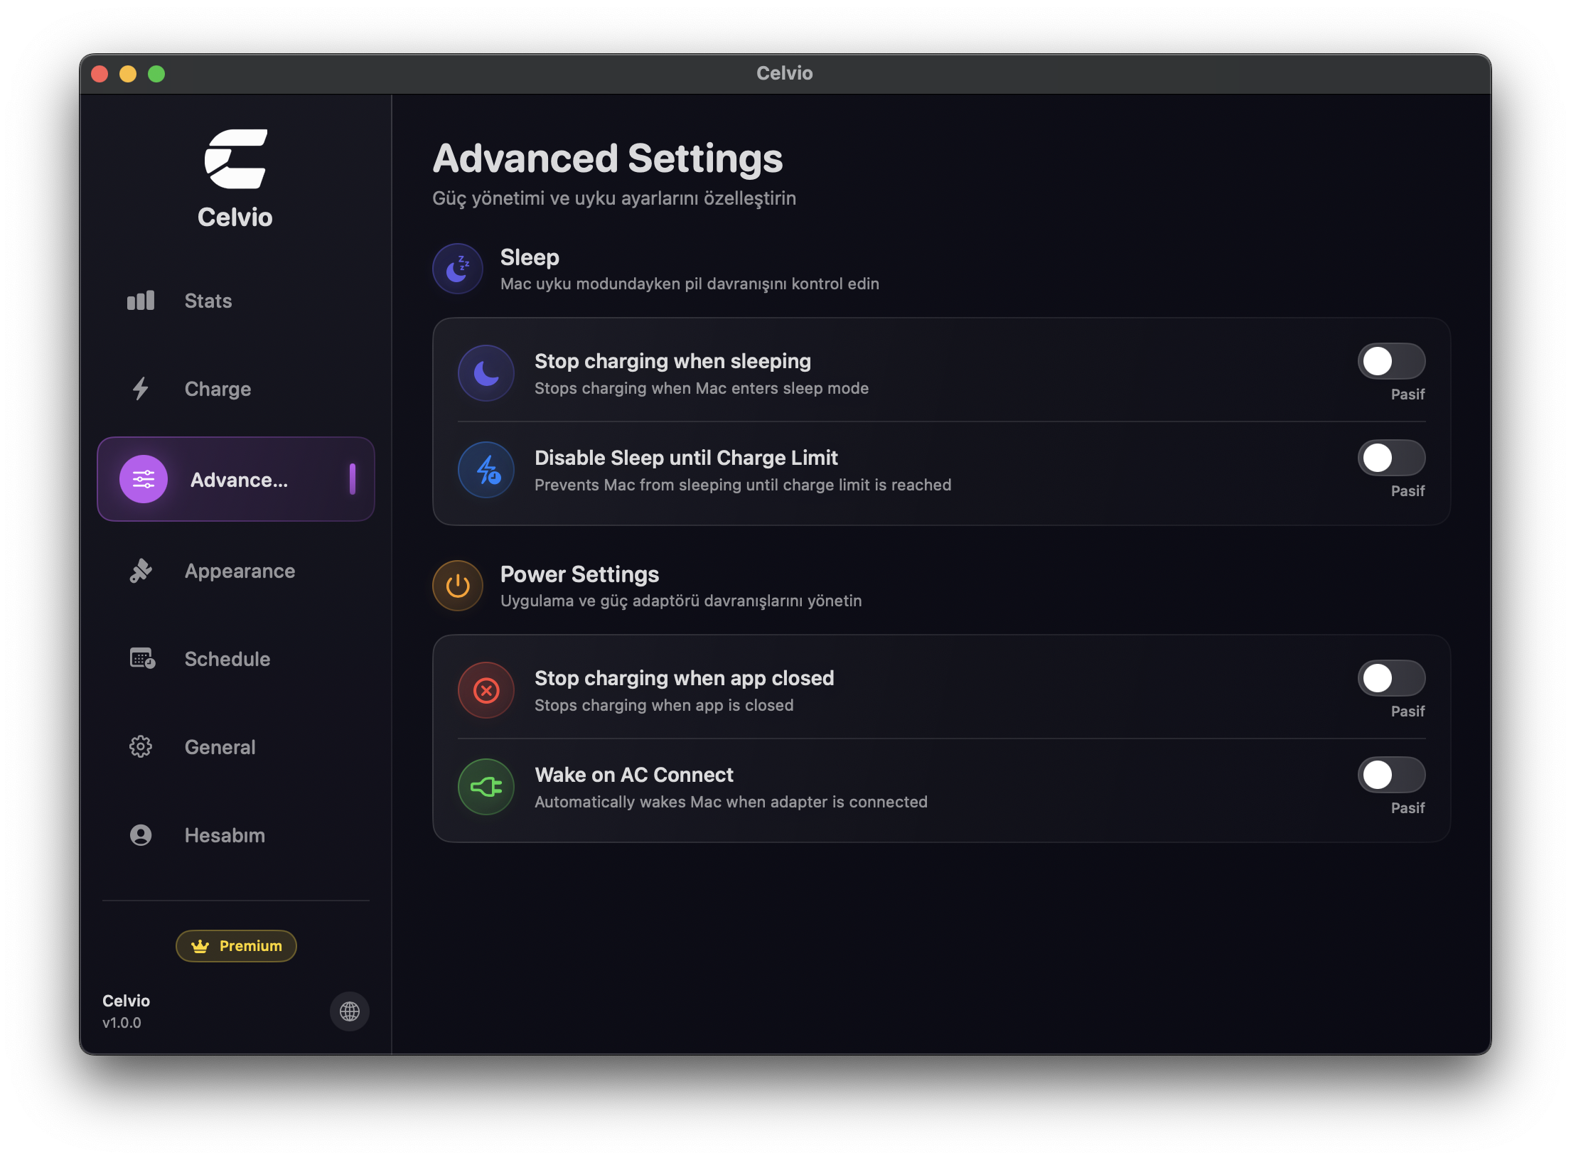
Task: Click the Power Settings power icon
Action: 457,585
